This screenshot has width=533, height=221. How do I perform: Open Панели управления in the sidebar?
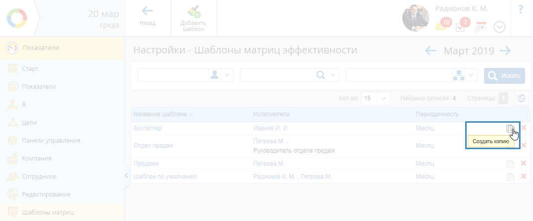click(x=51, y=140)
